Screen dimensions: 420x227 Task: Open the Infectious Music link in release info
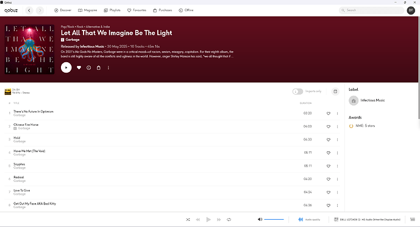tap(92, 46)
